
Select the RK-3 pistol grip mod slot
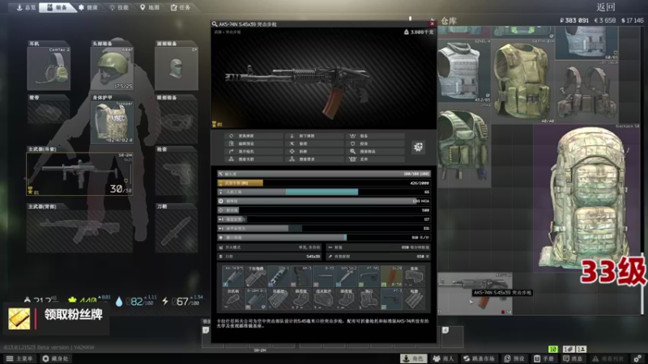tap(301, 277)
